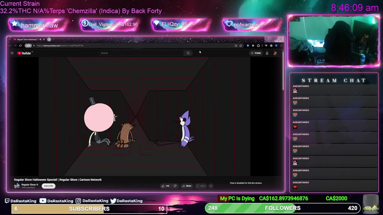
Task: Bookmark this page with the star
Action: pyautogui.click(x=241, y=46)
